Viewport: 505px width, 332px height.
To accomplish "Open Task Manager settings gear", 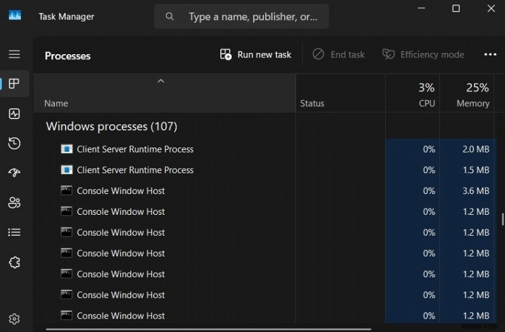I will (14, 319).
